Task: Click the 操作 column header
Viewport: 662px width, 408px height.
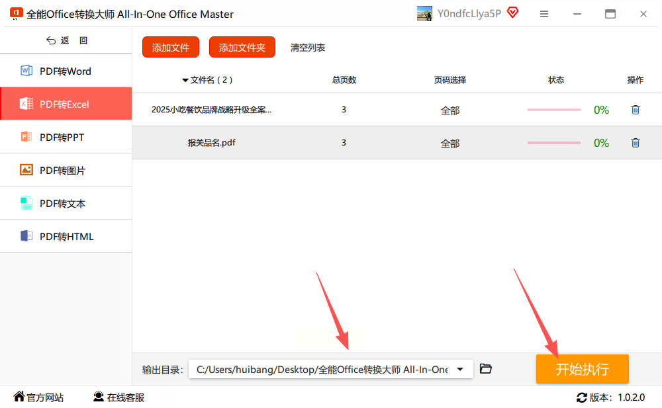Action: point(636,80)
